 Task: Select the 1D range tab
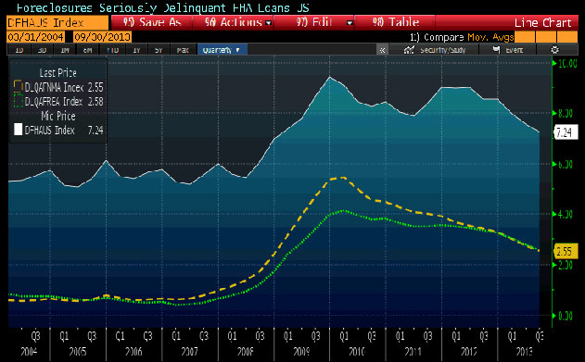point(19,50)
